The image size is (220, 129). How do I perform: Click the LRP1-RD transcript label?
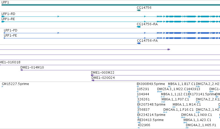pyautogui.click(x=8, y=14)
